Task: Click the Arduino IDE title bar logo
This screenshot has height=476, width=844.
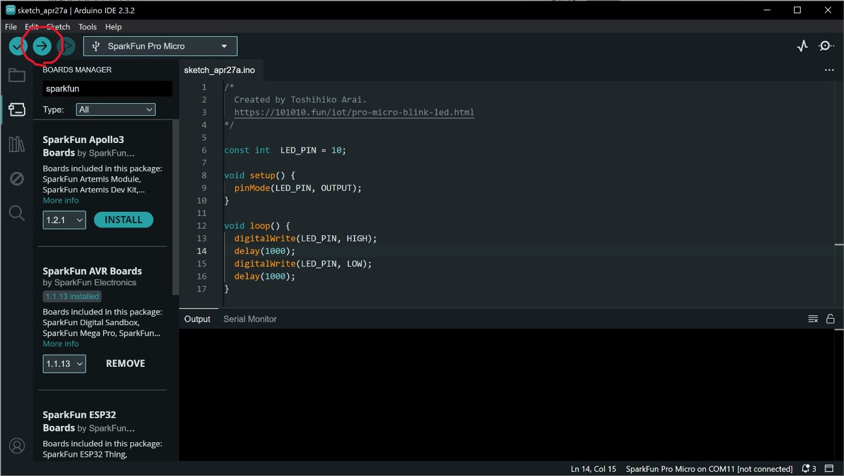Action: tap(10, 10)
